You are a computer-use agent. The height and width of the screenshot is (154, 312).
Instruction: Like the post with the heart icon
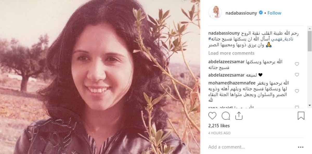pyautogui.click(x=212, y=115)
